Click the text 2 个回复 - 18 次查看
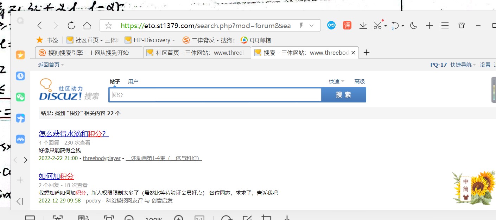Viewport: 496px width, 220px height. tap(63, 185)
